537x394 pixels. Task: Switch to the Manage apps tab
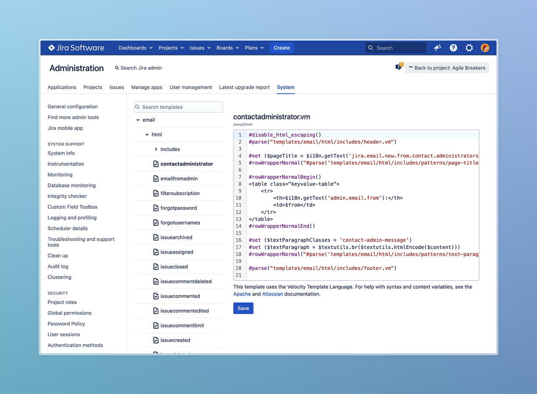click(x=147, y=87)
